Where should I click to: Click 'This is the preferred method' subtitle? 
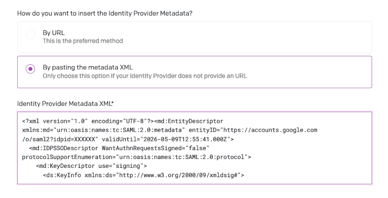pyautogui.click(x=83, y=41)
